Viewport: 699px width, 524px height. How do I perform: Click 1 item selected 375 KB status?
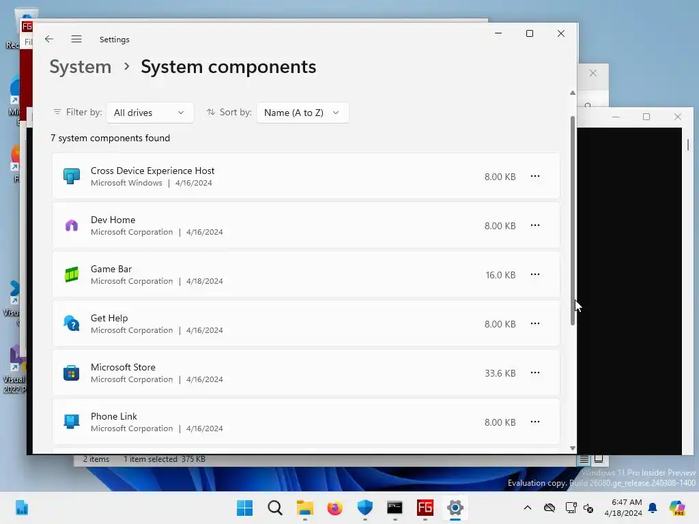coord(164,459)
